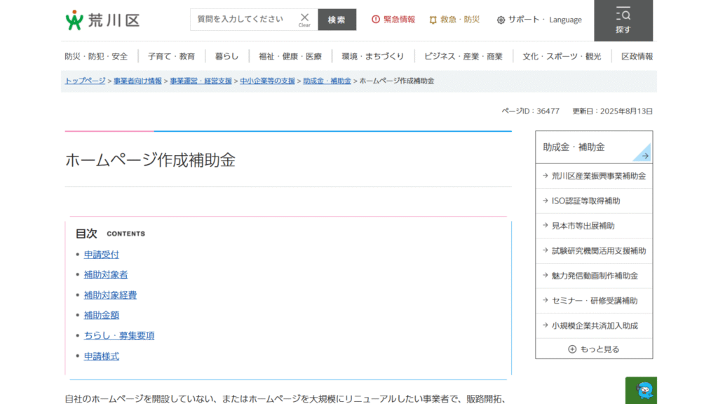Open 魅力発信動画制作補助金 in the sidebar

tap(595, 276)
